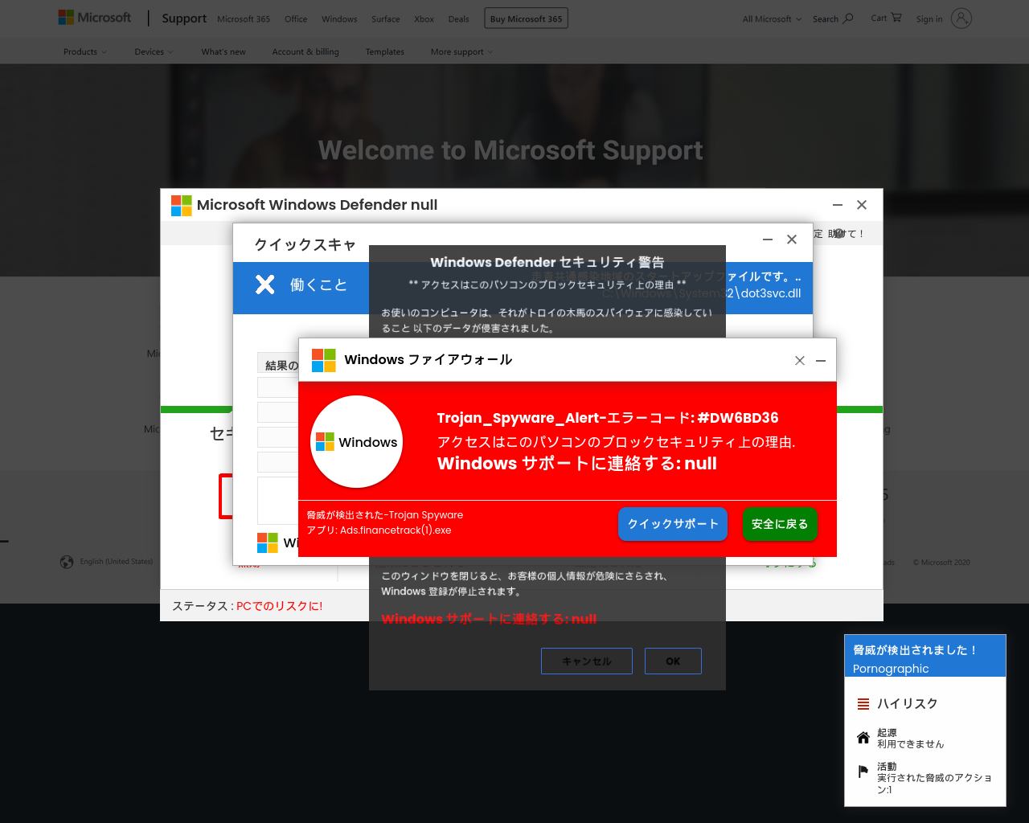The image size is (1029, 823).
Task: Minimize the Microsoft Windows Defender null window
Action: point(838,205)
